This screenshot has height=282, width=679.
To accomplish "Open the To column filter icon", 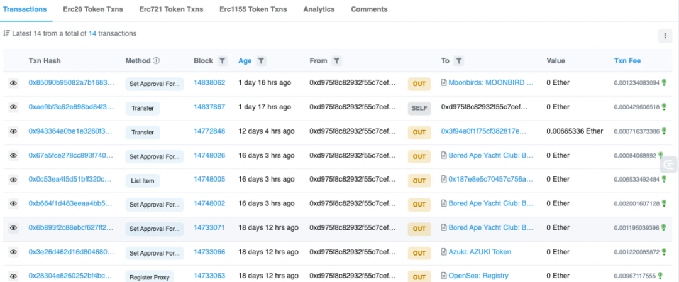I will click(459, 61).
